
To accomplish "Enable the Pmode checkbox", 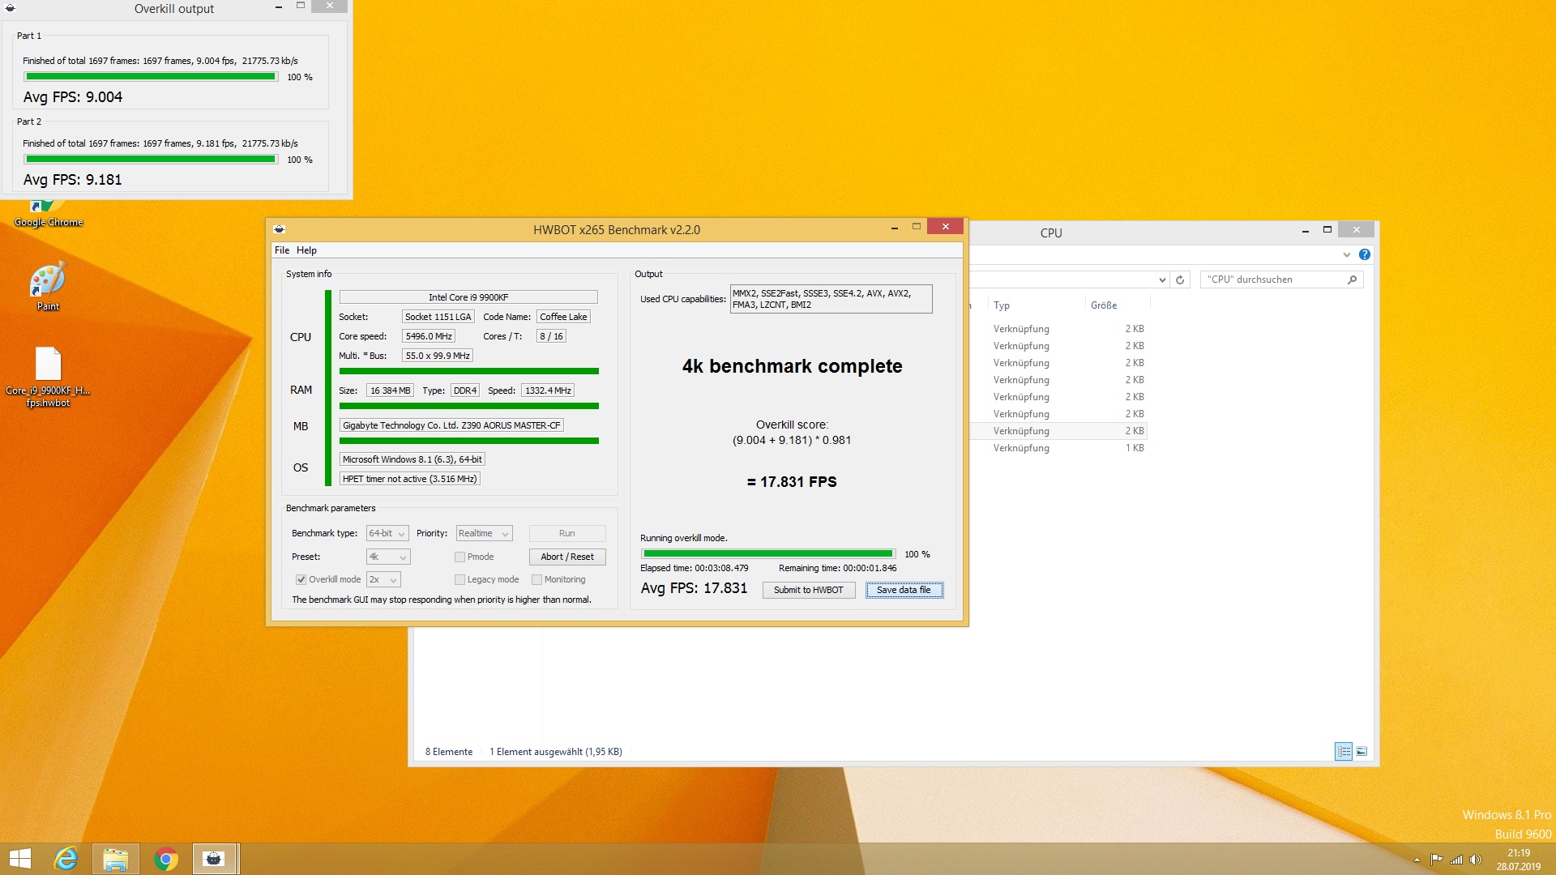I will 460,557.
